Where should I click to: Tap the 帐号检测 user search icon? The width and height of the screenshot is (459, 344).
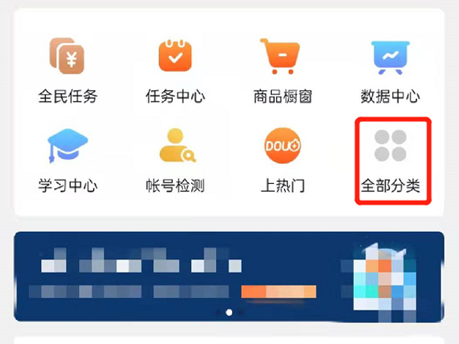coord(177,146)
